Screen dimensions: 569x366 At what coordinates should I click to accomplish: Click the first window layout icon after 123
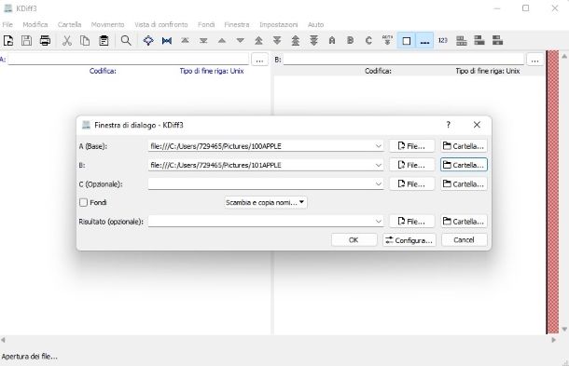(462, 41)
